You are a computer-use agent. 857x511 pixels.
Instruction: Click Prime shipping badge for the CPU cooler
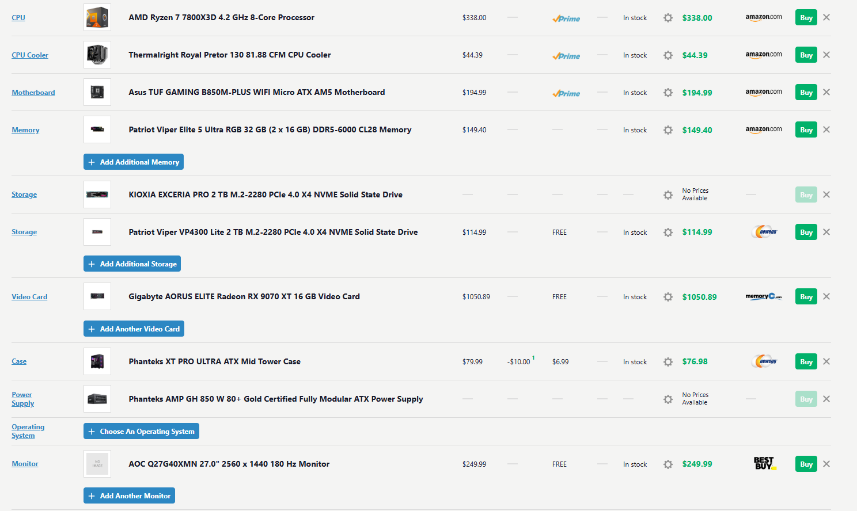pyautogui.click(x=566, y=56)
